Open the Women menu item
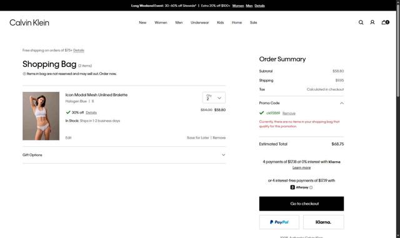The image size is (400, 238). (161, 22)
